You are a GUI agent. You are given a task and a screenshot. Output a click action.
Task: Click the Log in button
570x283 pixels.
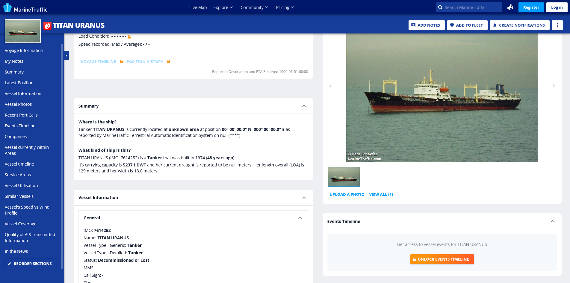557,7
